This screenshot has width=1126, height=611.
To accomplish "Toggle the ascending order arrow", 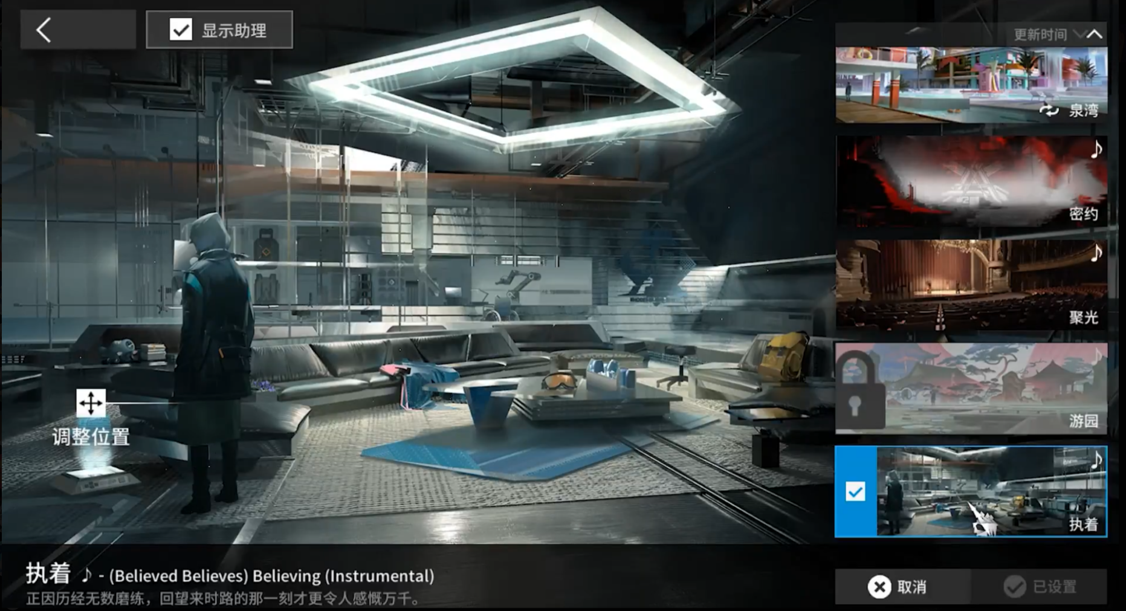I will [1095, 34].
